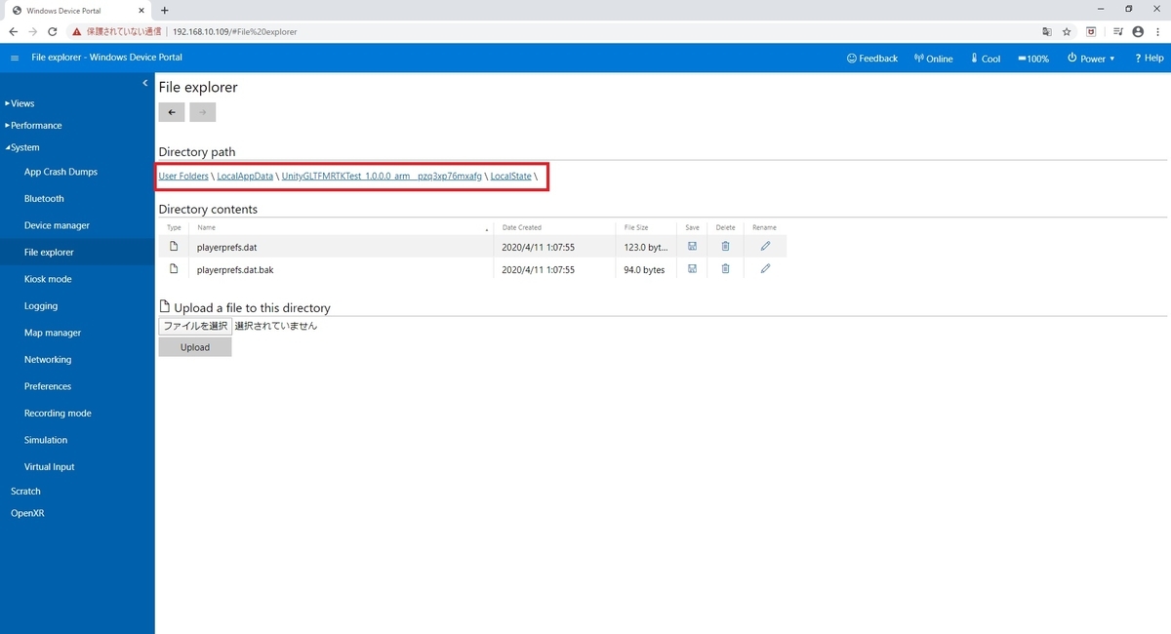Open Feedback in top bar
Screen dimensions: 1171x634
point(871,59)
